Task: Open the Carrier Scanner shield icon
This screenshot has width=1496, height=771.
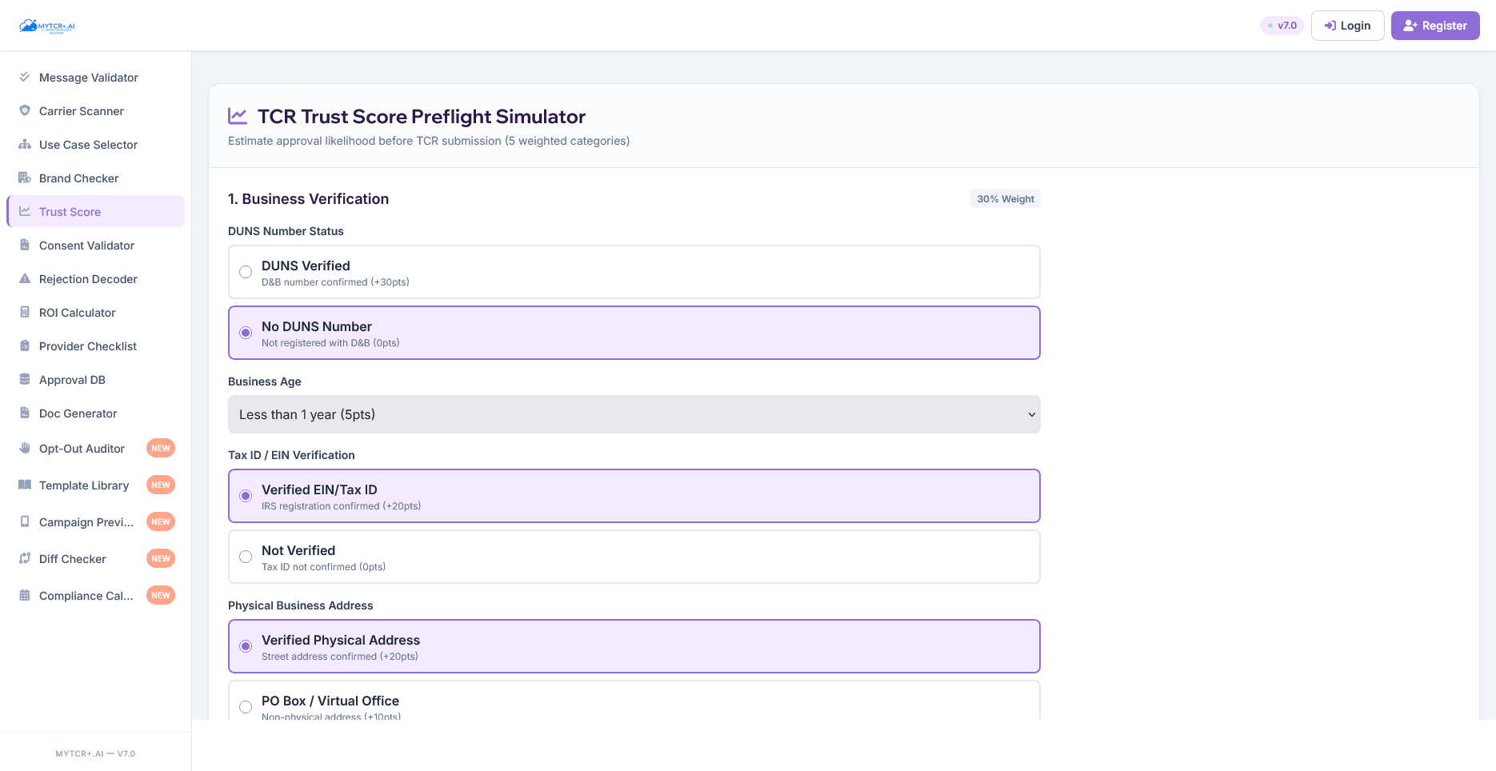Action: [25, 110]
